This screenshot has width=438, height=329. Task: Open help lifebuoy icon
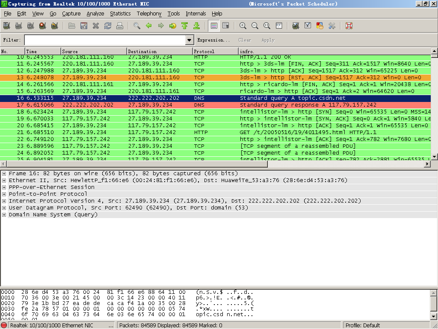[349, 26]
